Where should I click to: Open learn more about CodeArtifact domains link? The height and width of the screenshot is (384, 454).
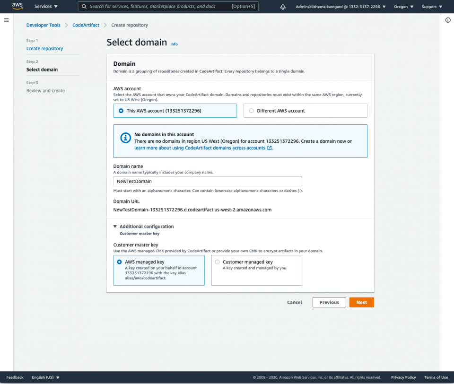(200, 148)
